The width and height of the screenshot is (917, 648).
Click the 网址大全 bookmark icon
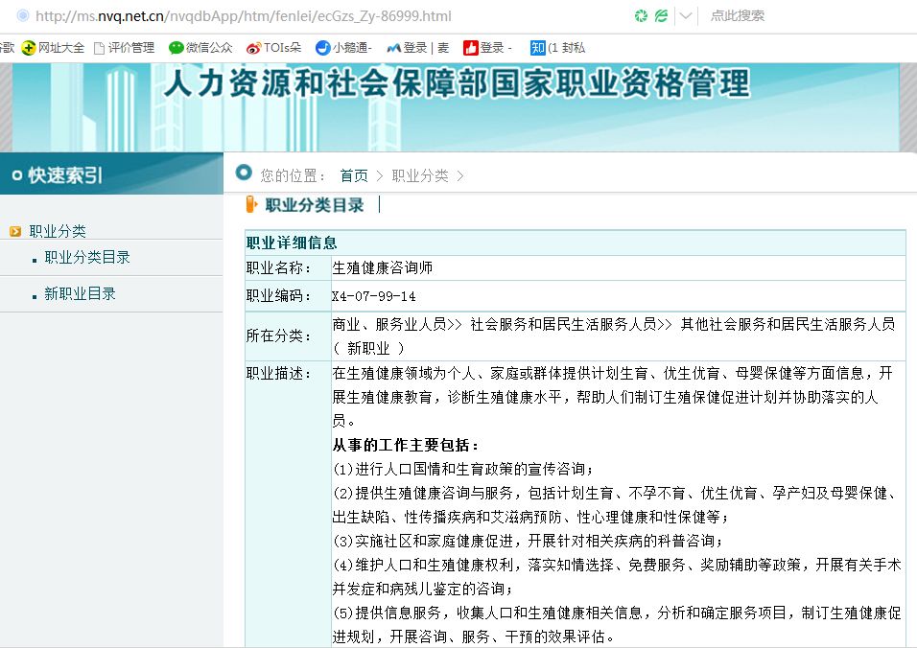[x=30, y=48]
